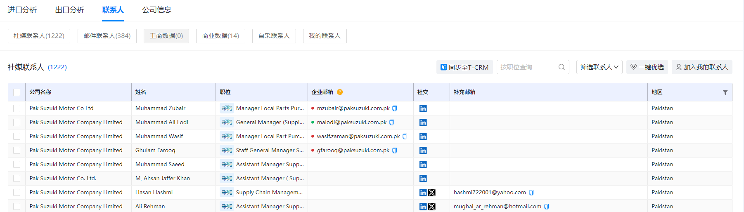Open Hasan Hashmi's X profile icon
Viewport: 744px width, 212px height.
[x=432, y=193]
